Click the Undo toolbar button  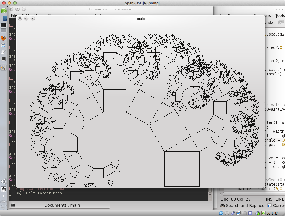[269, 22]
